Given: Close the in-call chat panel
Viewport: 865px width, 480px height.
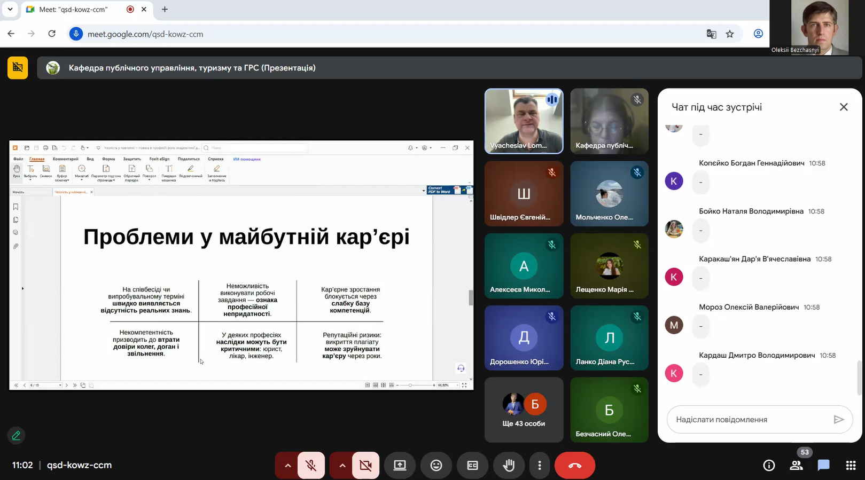Looking at the screenshot, I should point(844,107).
